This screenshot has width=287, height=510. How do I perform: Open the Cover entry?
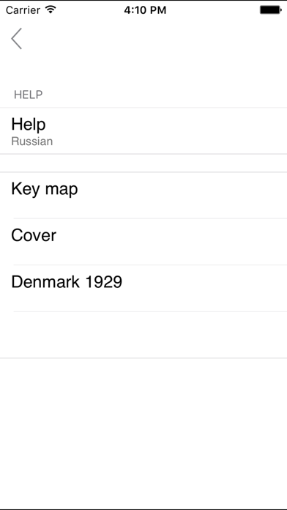click(x=143, y=242)
